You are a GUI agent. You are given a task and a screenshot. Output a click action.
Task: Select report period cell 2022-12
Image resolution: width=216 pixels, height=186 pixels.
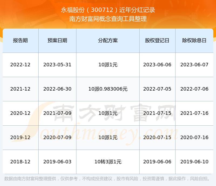point(21,65)
